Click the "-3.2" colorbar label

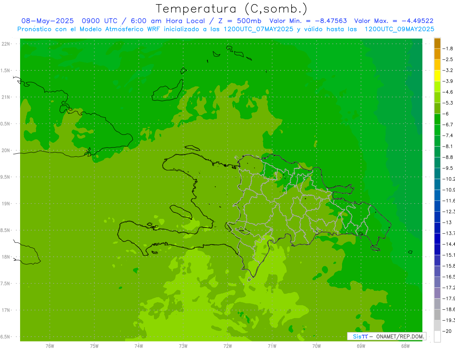coord(448,70)
